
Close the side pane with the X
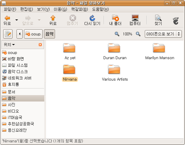40,45
